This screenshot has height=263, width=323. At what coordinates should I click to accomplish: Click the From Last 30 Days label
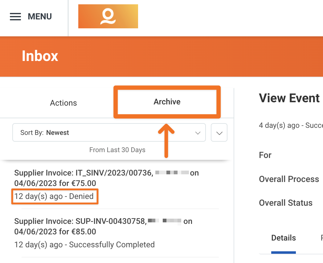tap(117, 150)
